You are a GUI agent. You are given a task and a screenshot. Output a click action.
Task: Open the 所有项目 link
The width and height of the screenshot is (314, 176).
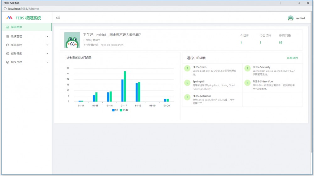(x=292, y=58)
